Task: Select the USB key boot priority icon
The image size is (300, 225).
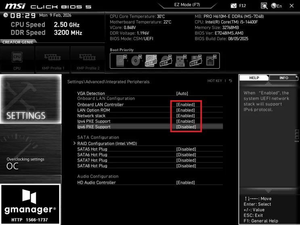Action: 181,61
